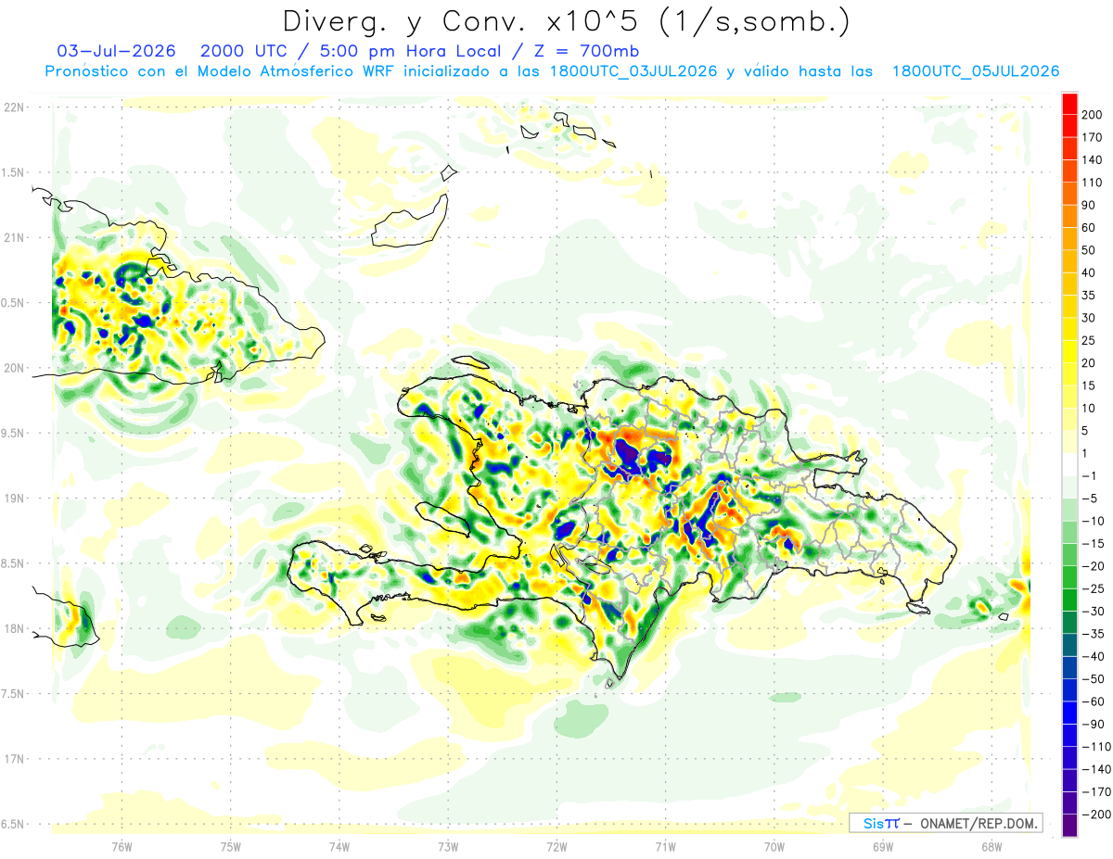Click the '22N' latitude label
Screen dimensions: 1113x859
pyautogui.click(x=13, y=107)
